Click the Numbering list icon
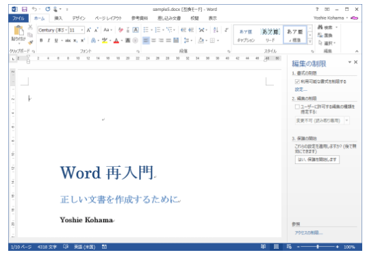Viewport: 367px width, 257px height. click(157, 29)
